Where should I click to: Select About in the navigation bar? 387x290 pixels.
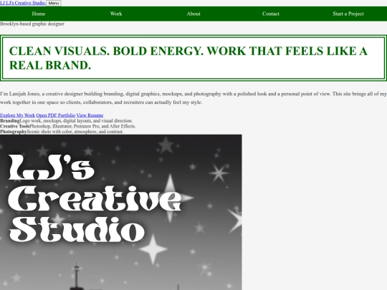[193, 14]
